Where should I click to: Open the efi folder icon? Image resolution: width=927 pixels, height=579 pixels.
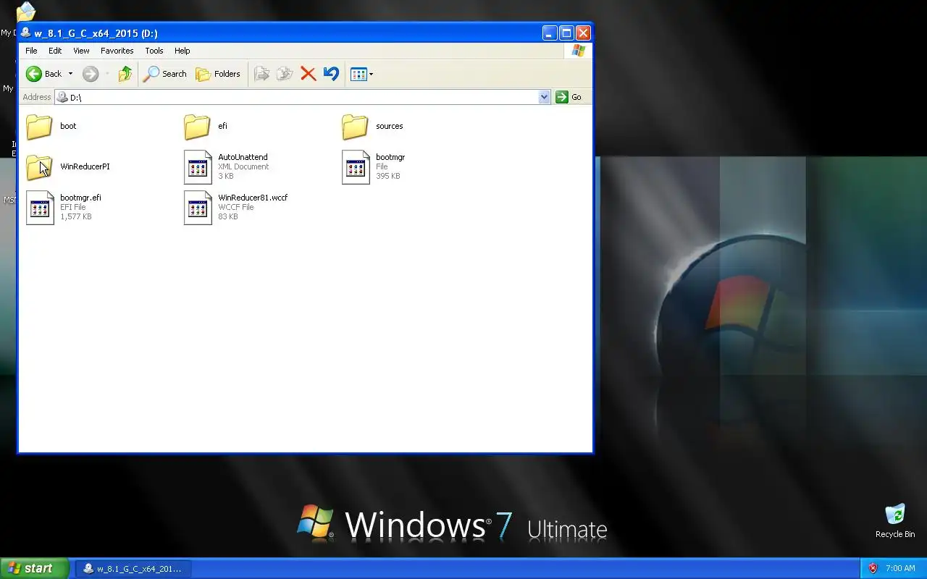point(197,126)
